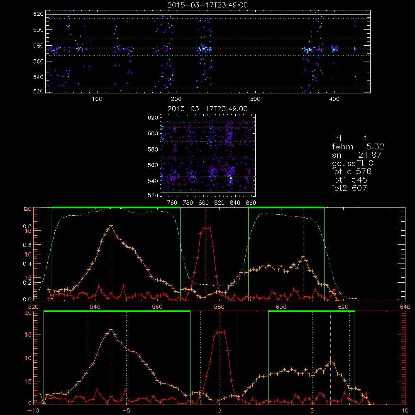The width and height of the screenshot is (415, 415).
Task: Click x-axis label 780 on middle image
Action: tap(188, 203)
